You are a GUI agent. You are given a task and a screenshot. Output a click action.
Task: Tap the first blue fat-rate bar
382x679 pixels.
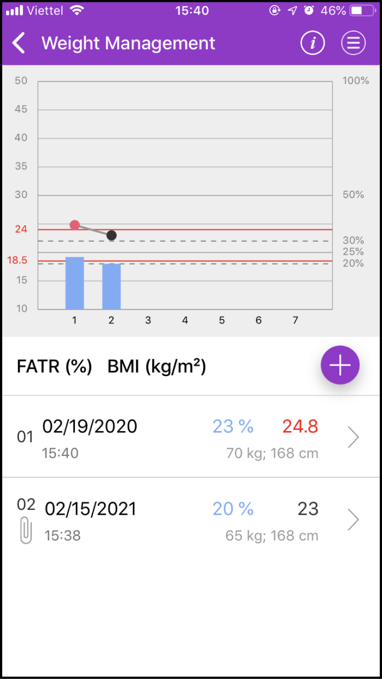tap(74, 283)
